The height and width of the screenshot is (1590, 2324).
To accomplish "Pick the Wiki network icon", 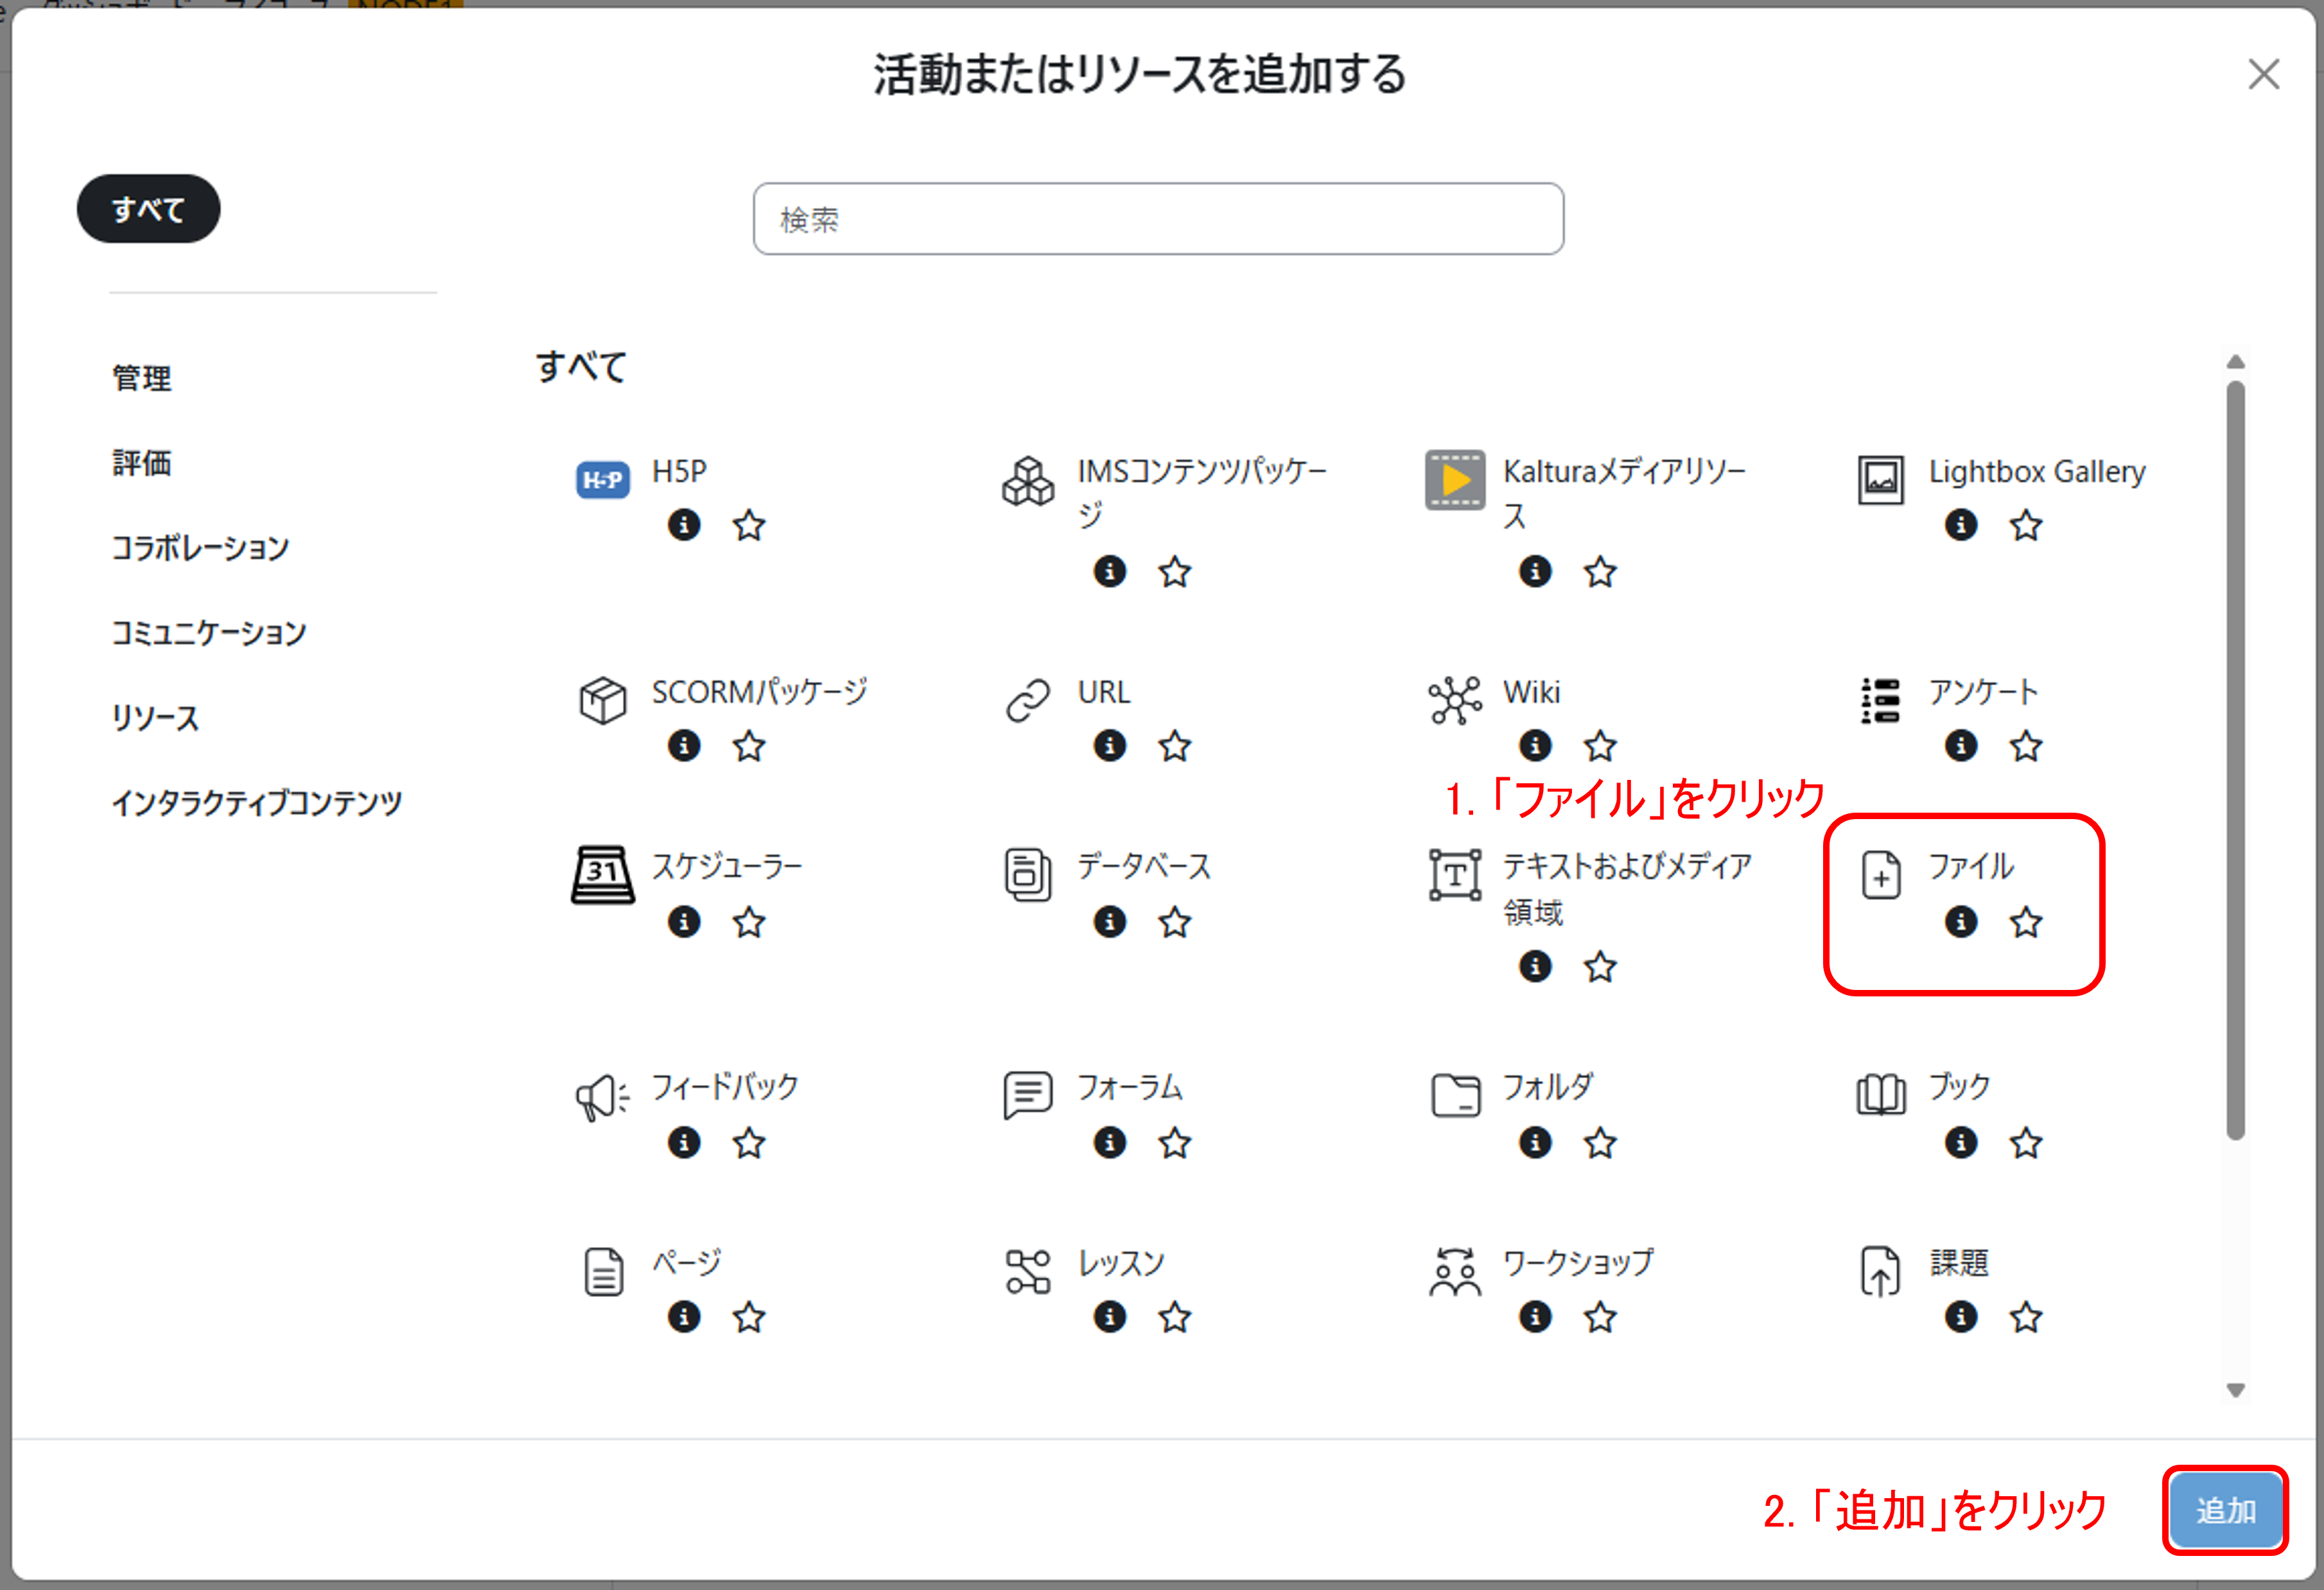I will [1455, 700].
